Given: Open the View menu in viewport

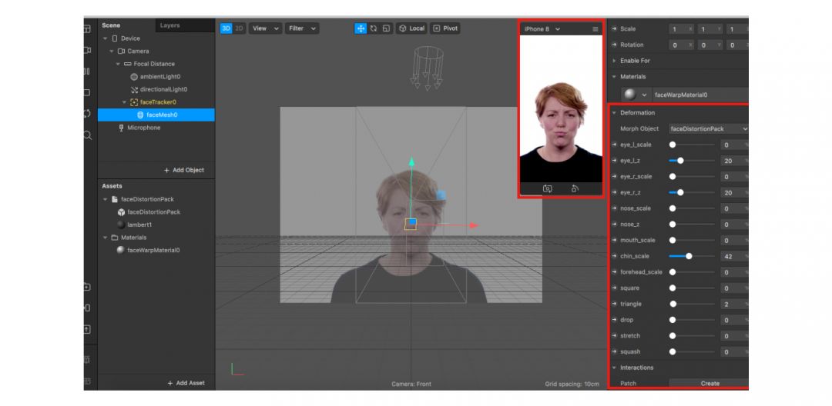Looking at the screenshot, I should [266, 28].
